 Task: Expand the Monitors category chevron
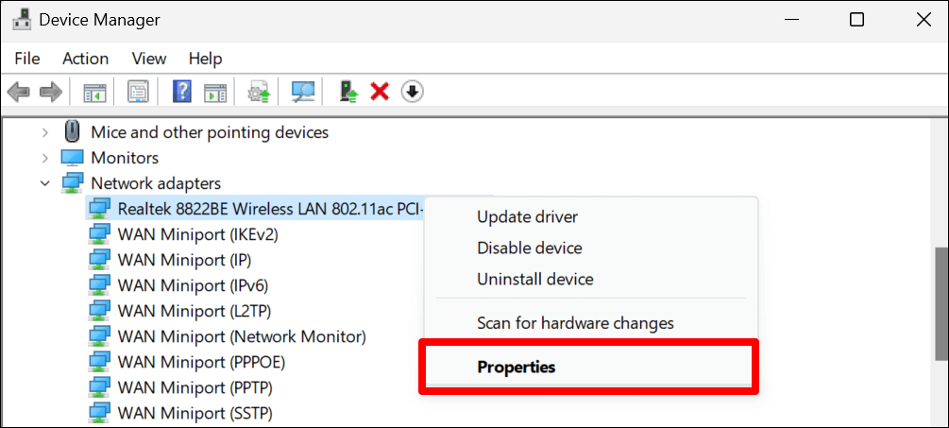pyautogui.click(x=45, y=158)
